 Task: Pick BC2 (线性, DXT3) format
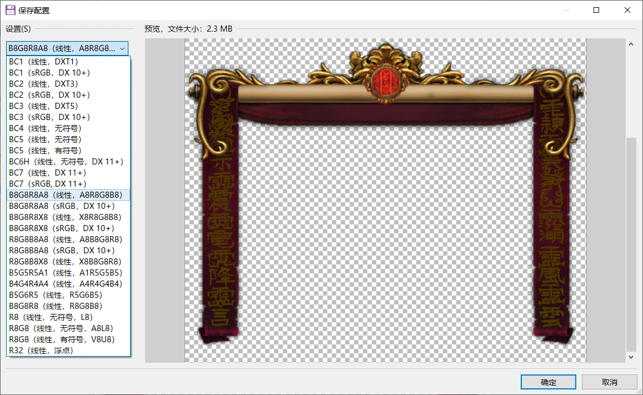tap(68, 83)
